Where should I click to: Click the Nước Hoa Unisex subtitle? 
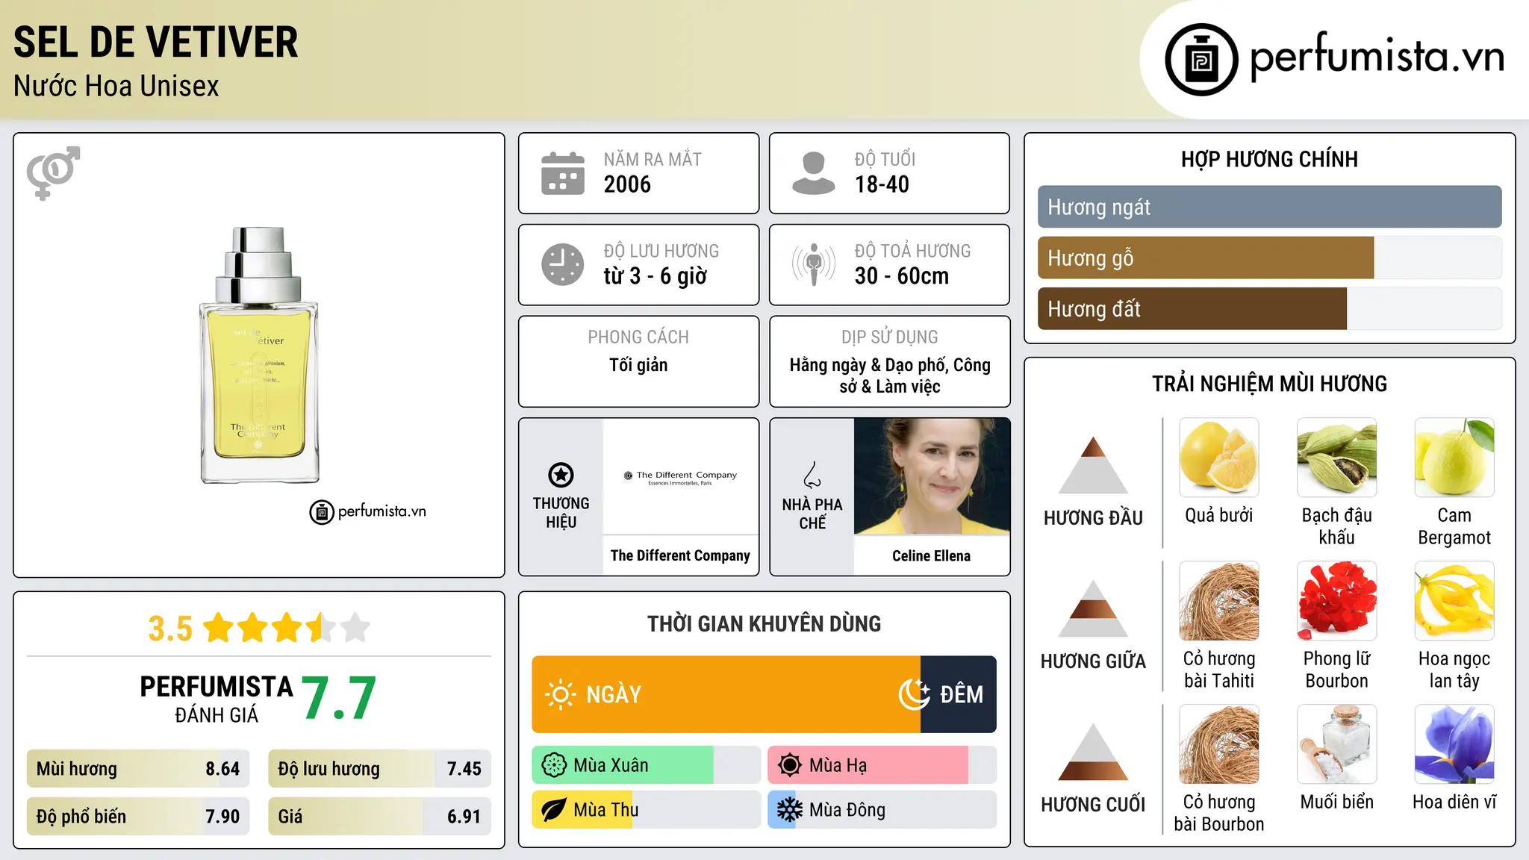click(116, 86)
